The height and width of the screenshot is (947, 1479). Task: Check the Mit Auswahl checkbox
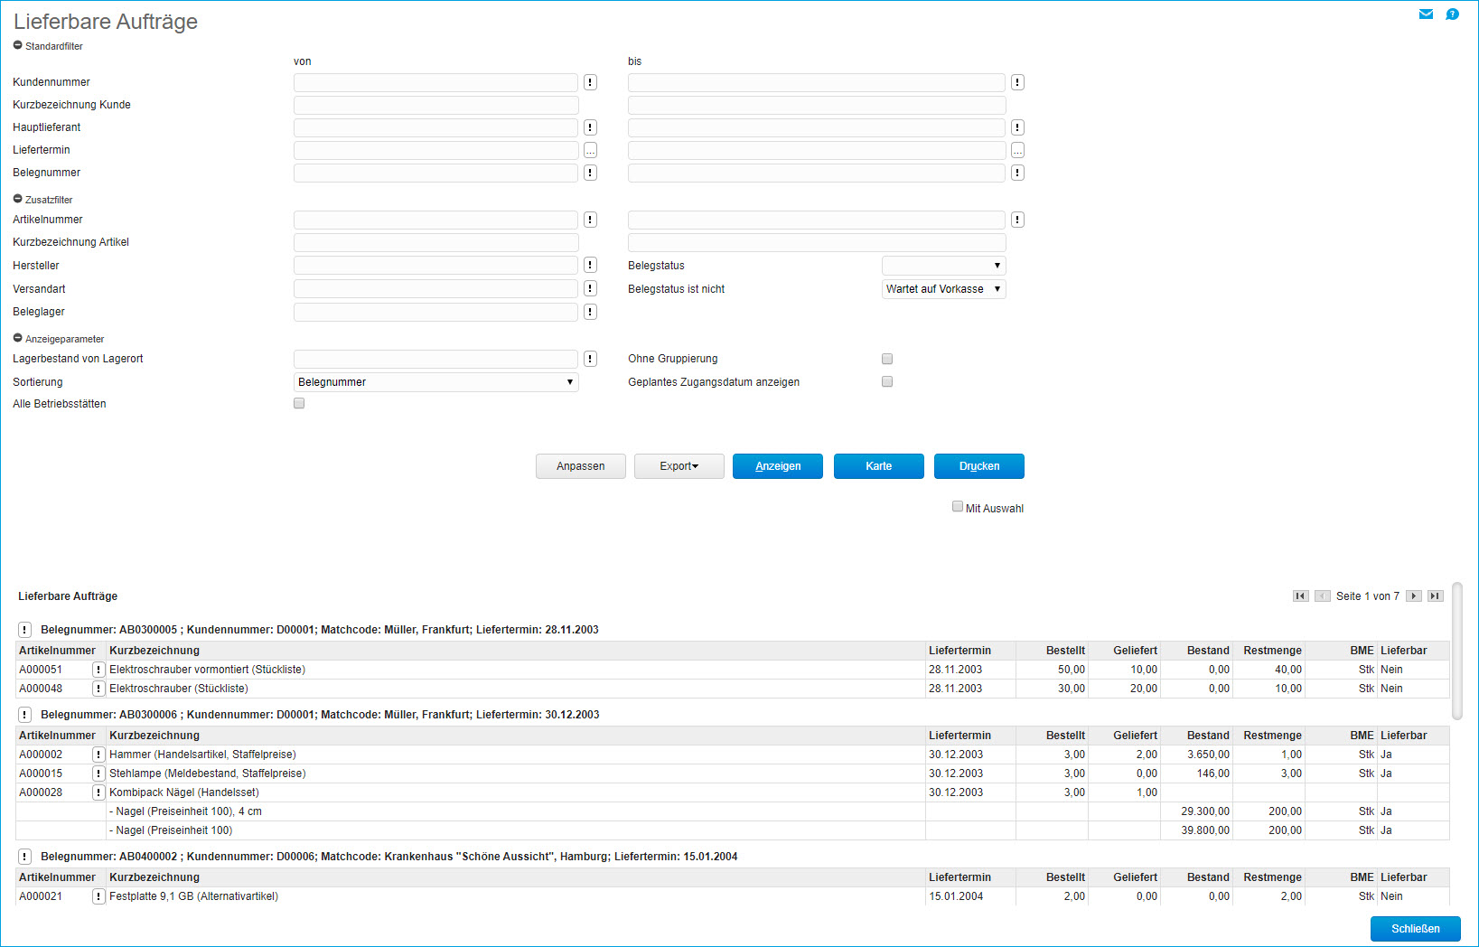coord(958,507)
